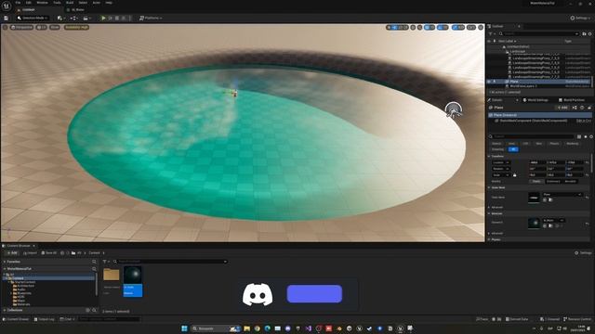Open the File menu
Image resolution: width=595 pixels, height=334 pixels.
[x=18, y=3]
